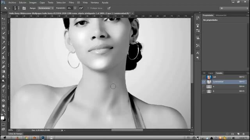
Task: Click the horizontal canvas scrollbar
Action: pyautogui.click(x=127, y=130)
